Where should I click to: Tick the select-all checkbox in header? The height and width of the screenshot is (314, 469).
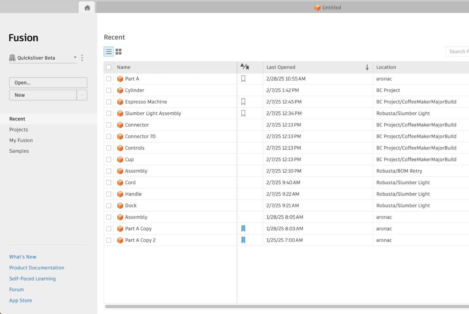click(109, 67)
